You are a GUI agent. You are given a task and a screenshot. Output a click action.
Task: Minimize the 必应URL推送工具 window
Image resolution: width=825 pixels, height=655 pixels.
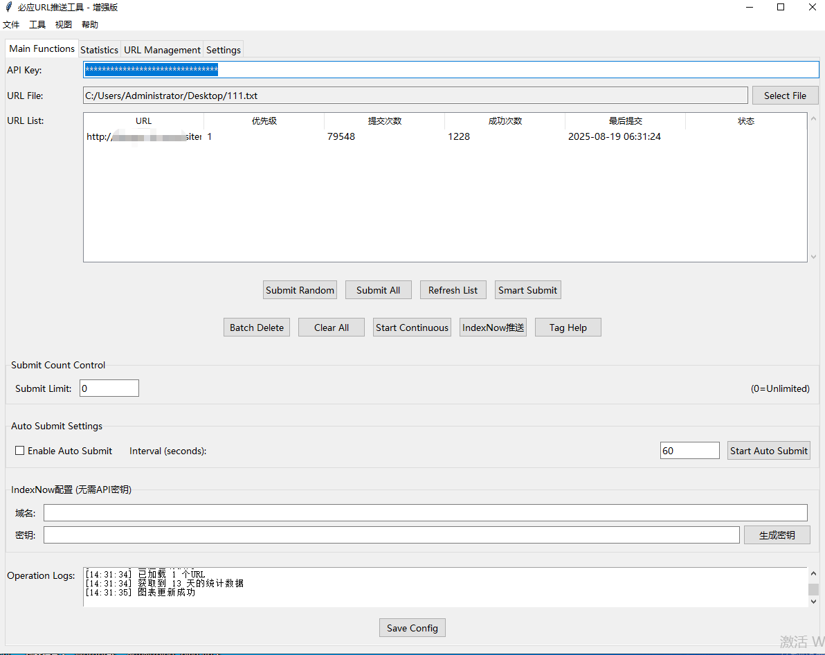pos(750,8)
